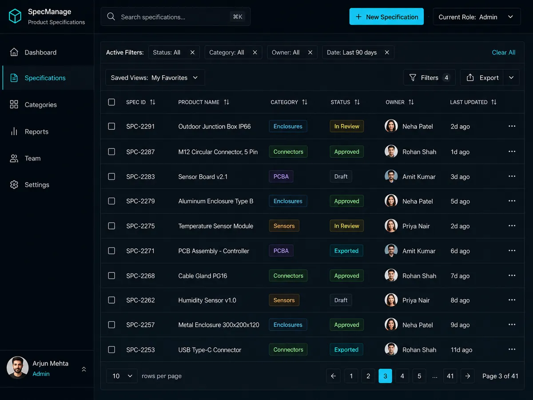Check the SPC-2262 row checkbox
533x400 pixels.
pos(111,300)
